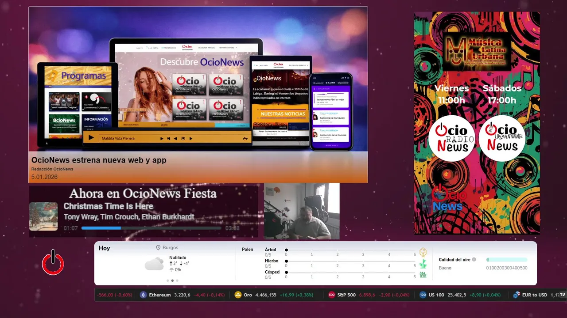Click the song progress bar
This screenshot has width=567, height=318.
coord(151,228)
